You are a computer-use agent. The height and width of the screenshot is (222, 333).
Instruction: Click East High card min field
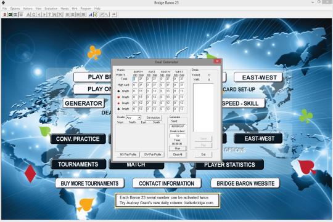pos(149,85)
